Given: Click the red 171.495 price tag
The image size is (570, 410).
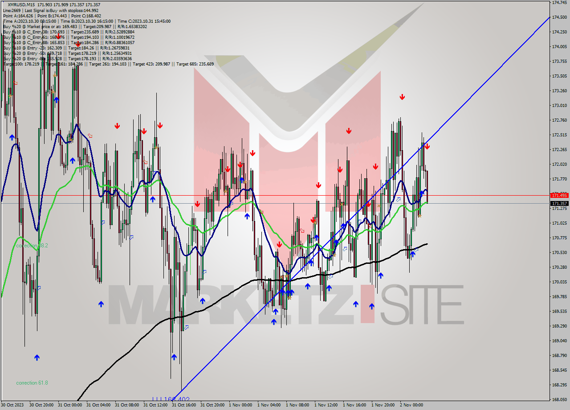Looking at the screenshot, I should click(559, 195).
